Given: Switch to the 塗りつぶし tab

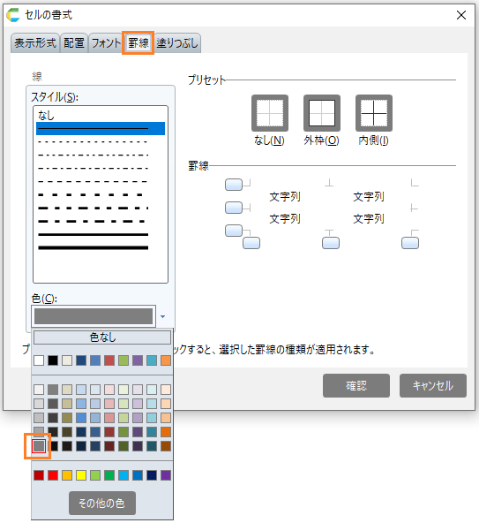Looking at the screenshot, I should (177, 43).
